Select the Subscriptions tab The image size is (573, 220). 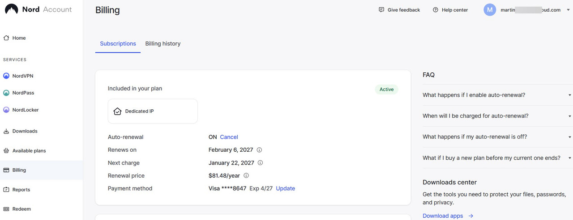118,44
